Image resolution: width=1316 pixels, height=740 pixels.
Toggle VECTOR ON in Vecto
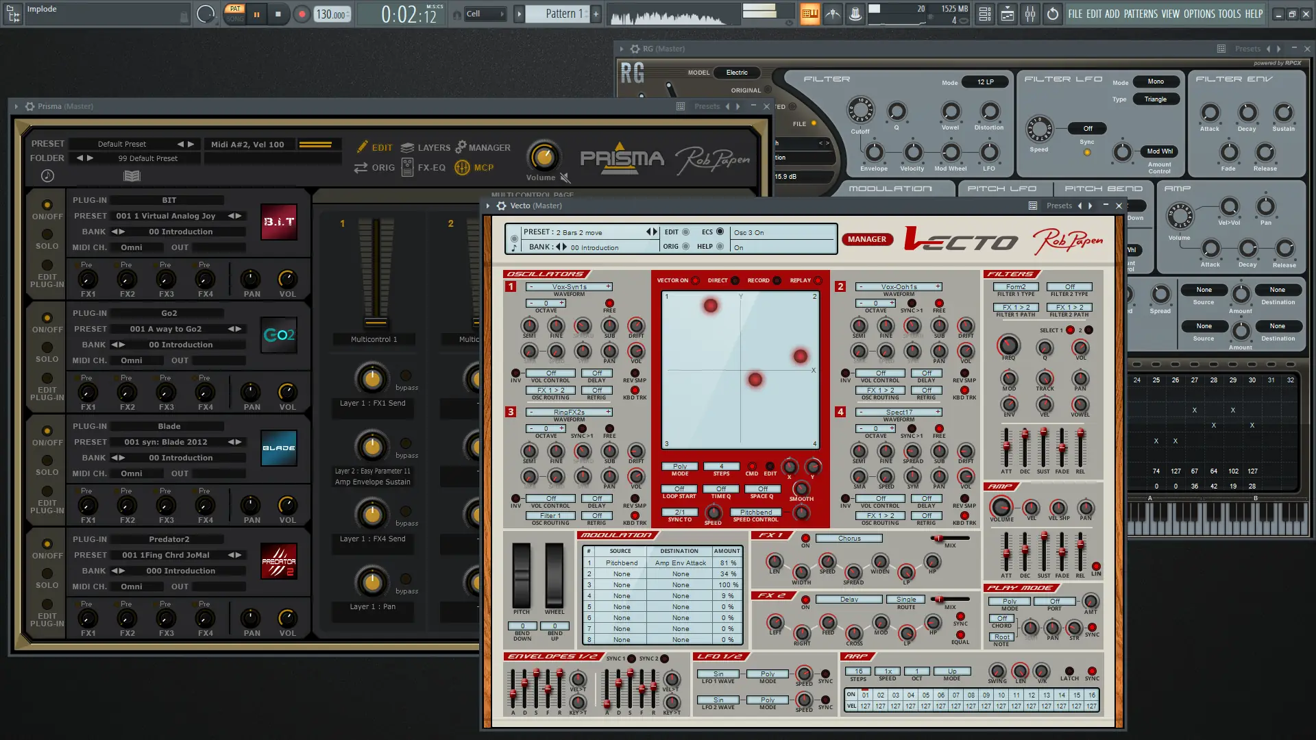click(x=696, y=280)
